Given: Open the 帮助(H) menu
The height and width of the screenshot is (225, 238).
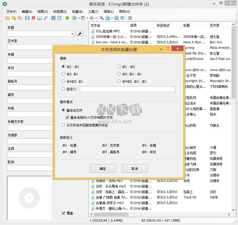Looking at the screenshot, I should pyautogui.click(x=125, y=11).
